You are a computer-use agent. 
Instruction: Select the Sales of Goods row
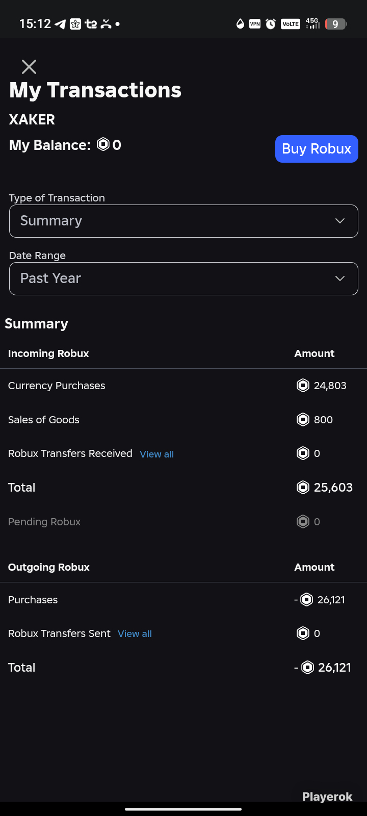click(x=183, y=420)
